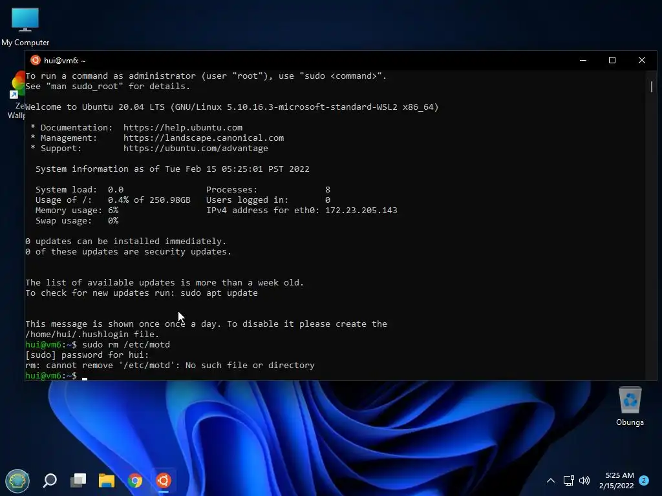The image size is (662, 496).
Task: Click the 'Welcome to Ubuntu 20.04 LTS' line
Action: click(x=232, y=107)
